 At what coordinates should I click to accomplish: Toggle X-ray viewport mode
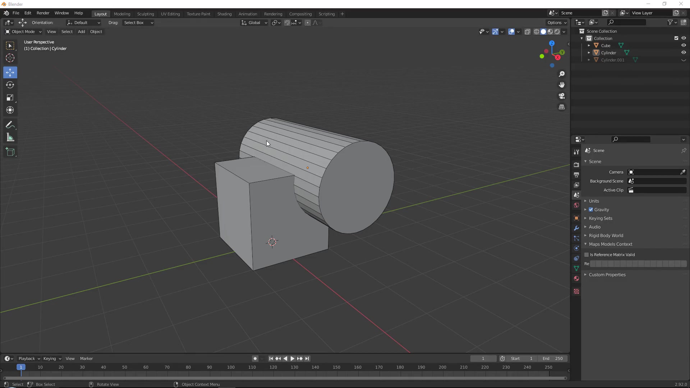[527, 32]
